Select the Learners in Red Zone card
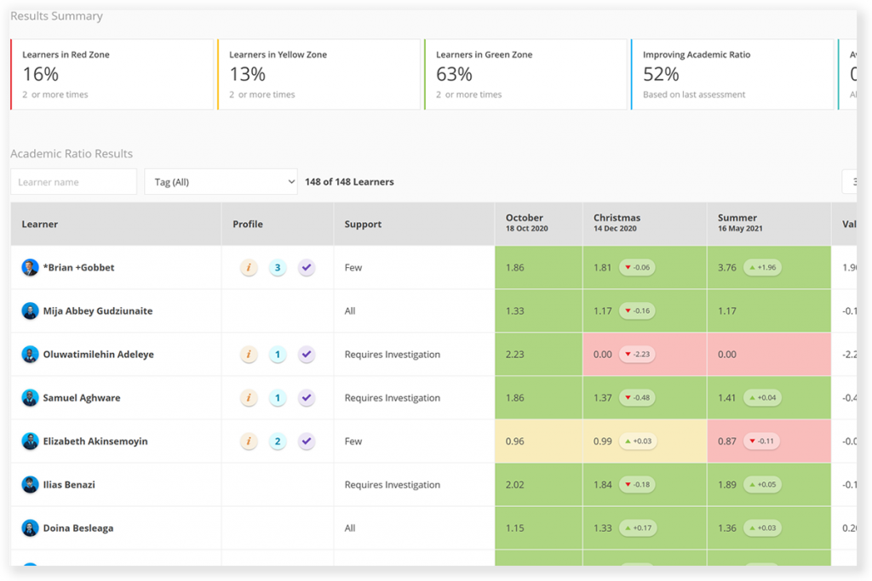The width and height of the screenshot is (872, 581). point(112,74)
